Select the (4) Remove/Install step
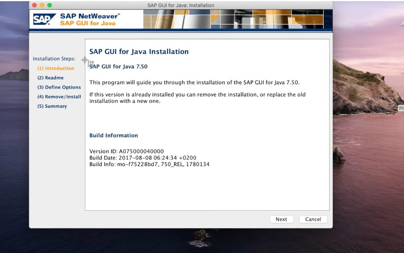The image size is (404, 253). (x=59, y=97)
